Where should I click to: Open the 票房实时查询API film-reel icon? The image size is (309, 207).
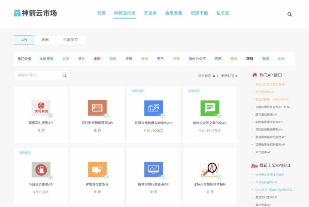tap(41, 108)
